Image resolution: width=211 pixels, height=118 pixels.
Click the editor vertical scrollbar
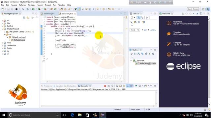click(124, 48)
